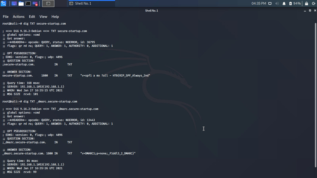Click the workspace switcher thumbnail in panel

click(x=48, y=4)
